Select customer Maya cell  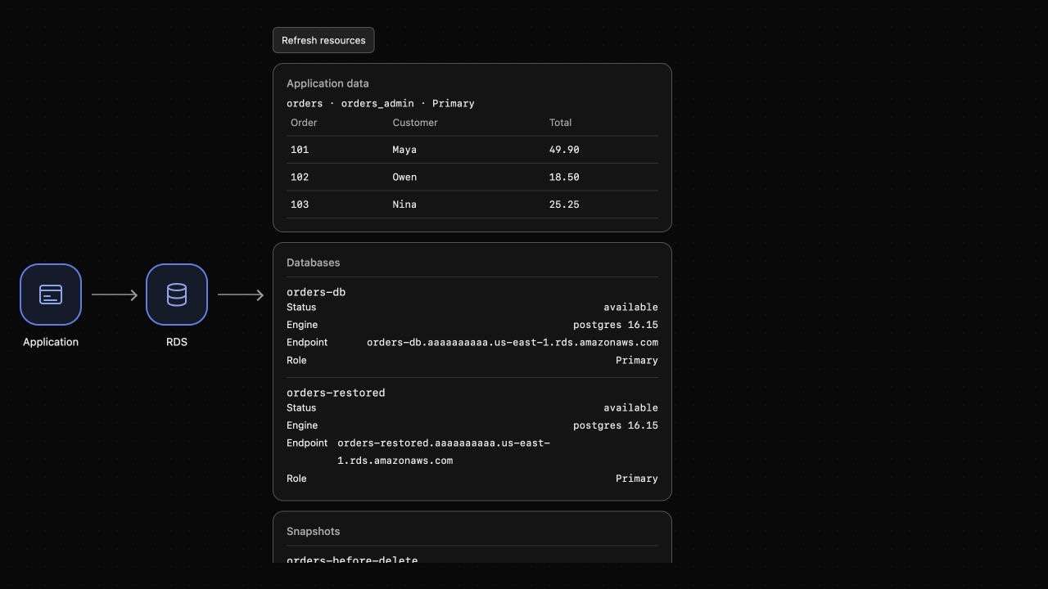(404, 150)
